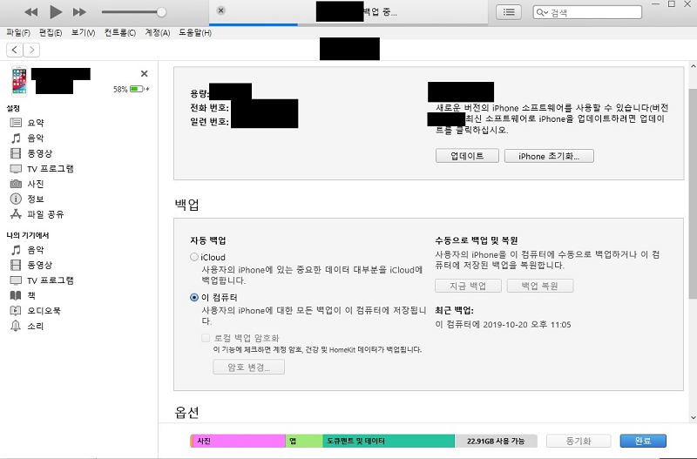Click the scrollbar up arrow
This screenshot has height=459, width=697.
click(x=693, y=66)
